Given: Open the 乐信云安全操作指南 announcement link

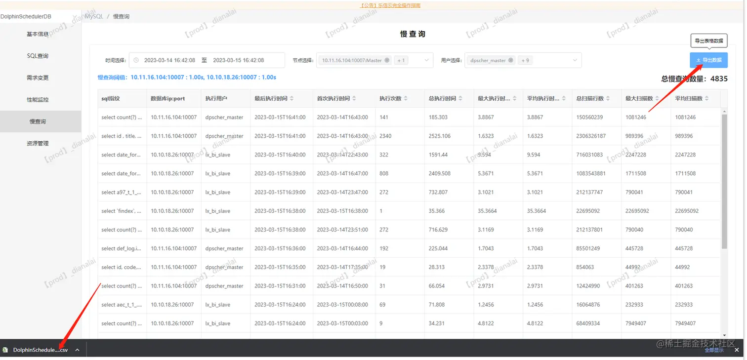Looking at the screenshot, I should tap(390, 5).
